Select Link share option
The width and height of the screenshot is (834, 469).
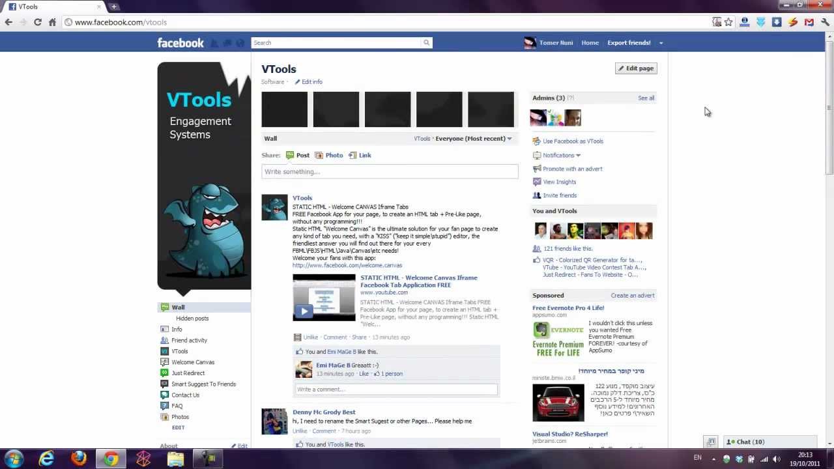(360, 155)
